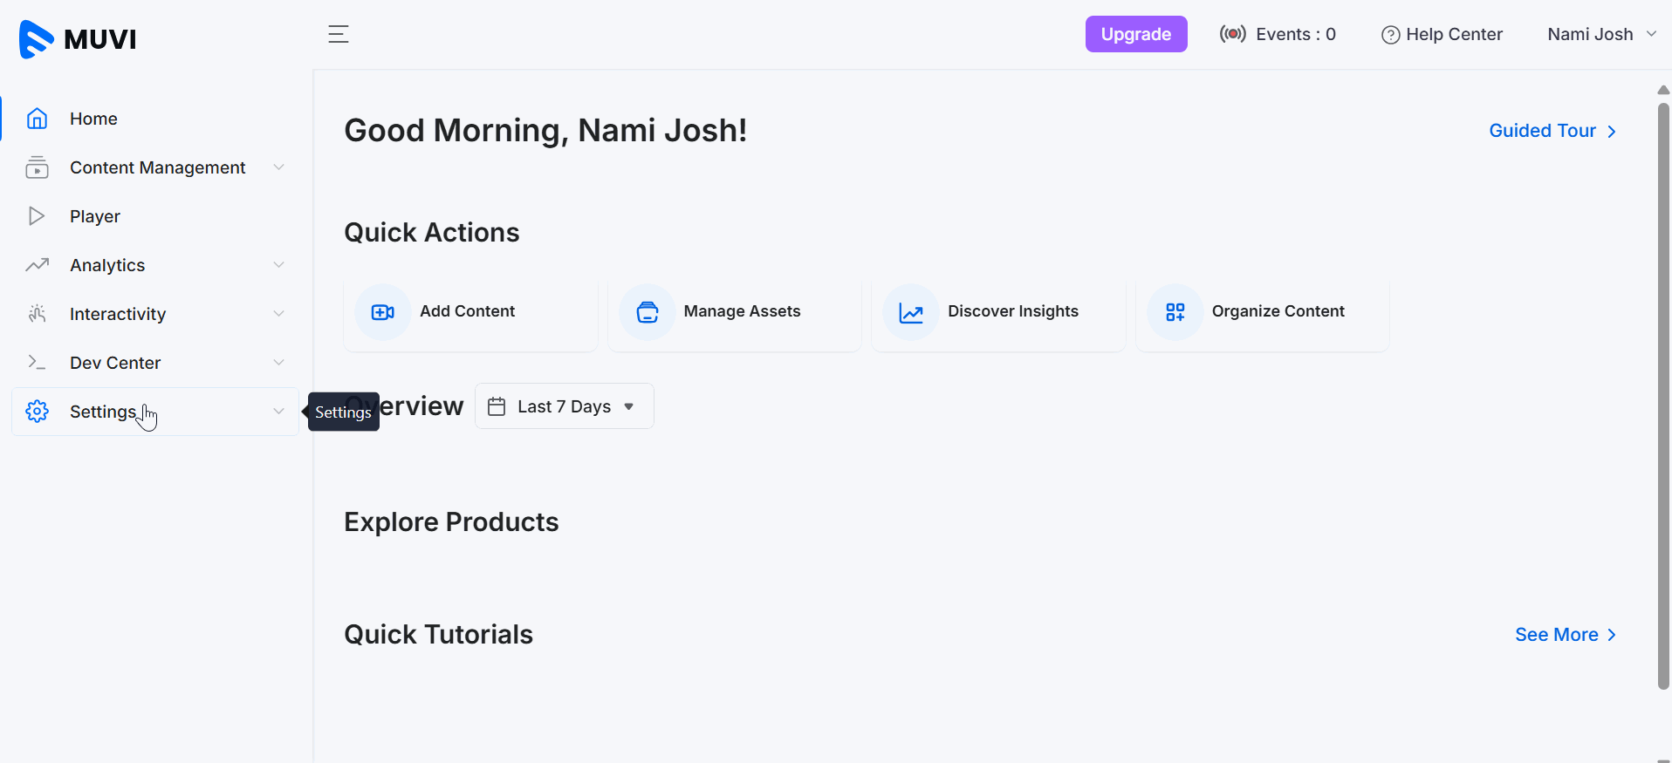
Task: Click the Manage Assets icon
Action: (x=647, y=312)
